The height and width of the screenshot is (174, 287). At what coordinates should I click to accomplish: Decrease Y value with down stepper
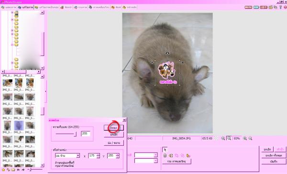pos(118,157)
